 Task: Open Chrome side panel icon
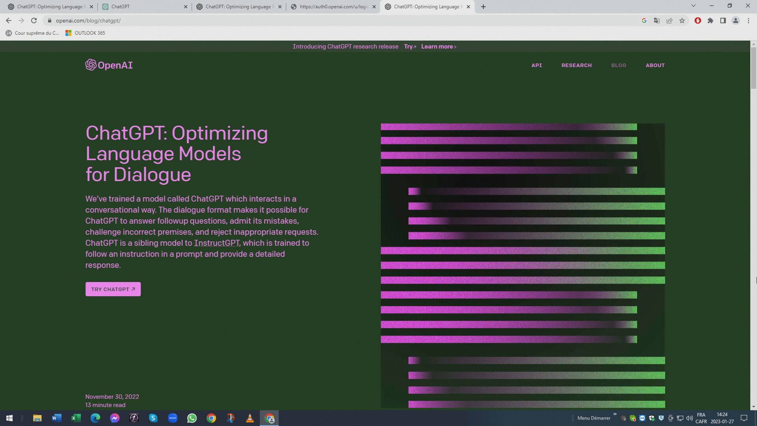coord(723,21)
